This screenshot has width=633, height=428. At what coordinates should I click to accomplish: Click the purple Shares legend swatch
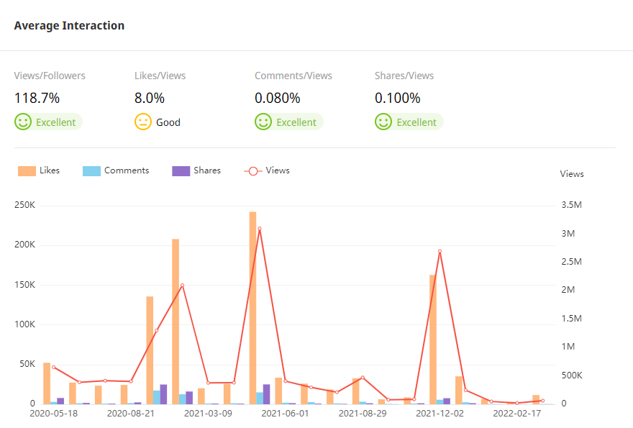tap(181, 171)
